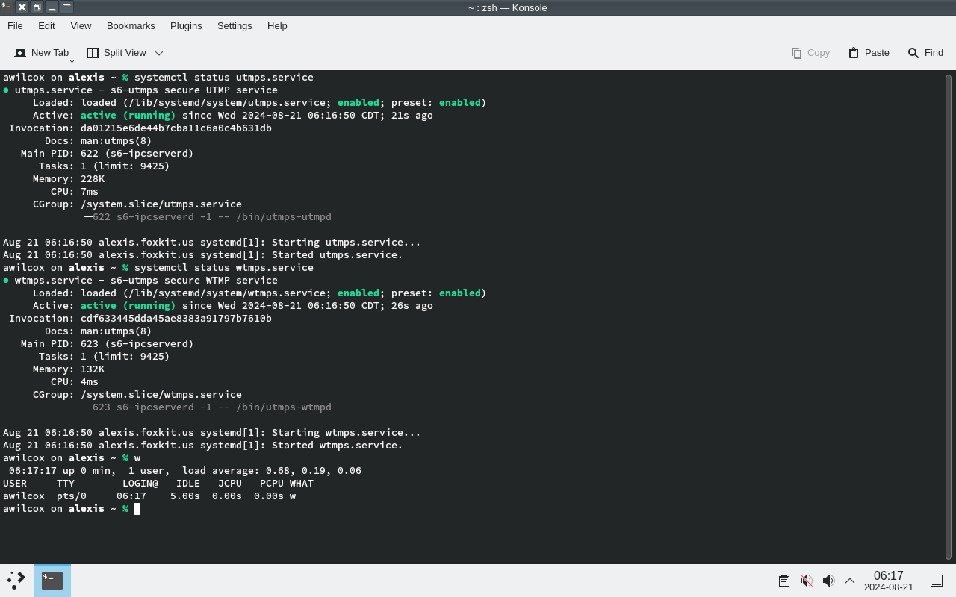956x597 pixels.
Task: Show hidden system tray icons
Action: pos(850,581)
